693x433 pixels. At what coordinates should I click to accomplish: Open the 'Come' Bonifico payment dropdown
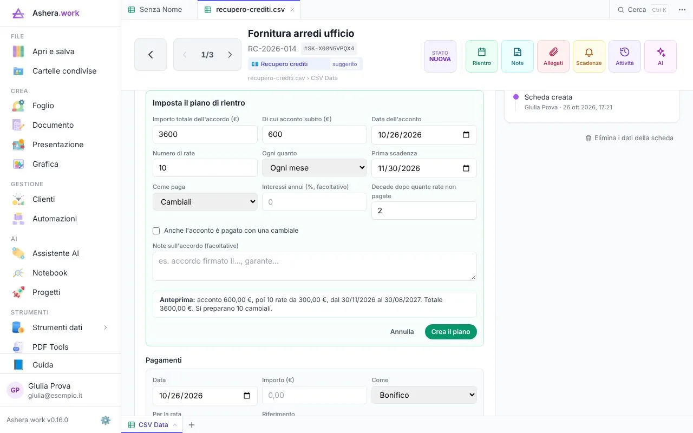click(424, 395)
